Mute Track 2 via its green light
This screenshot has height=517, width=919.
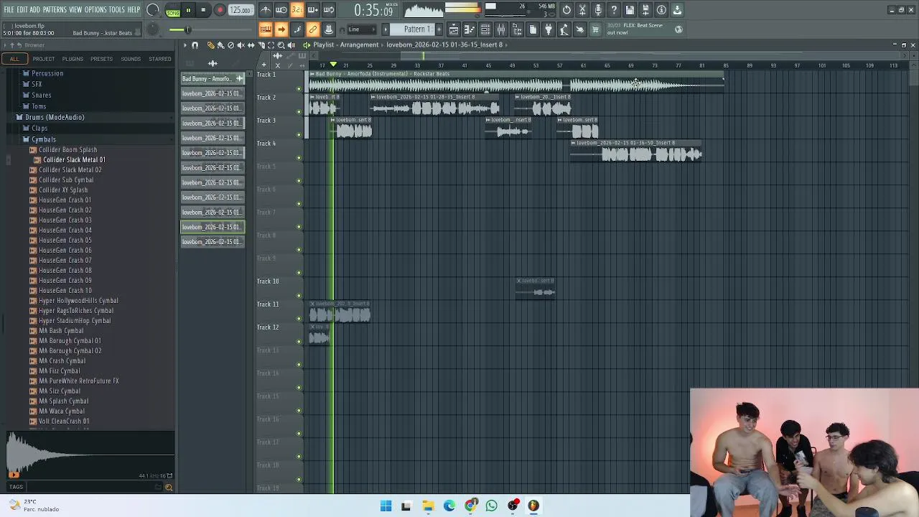[299, 112]
